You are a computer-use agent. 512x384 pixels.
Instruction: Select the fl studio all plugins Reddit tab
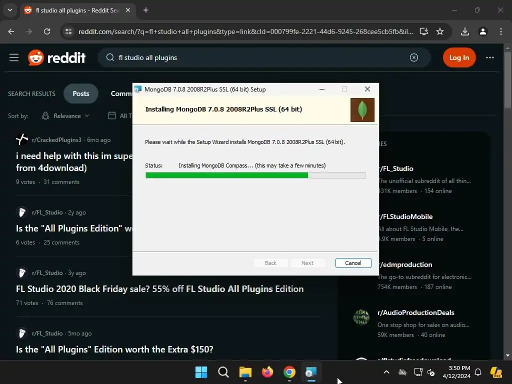[76, 10]
